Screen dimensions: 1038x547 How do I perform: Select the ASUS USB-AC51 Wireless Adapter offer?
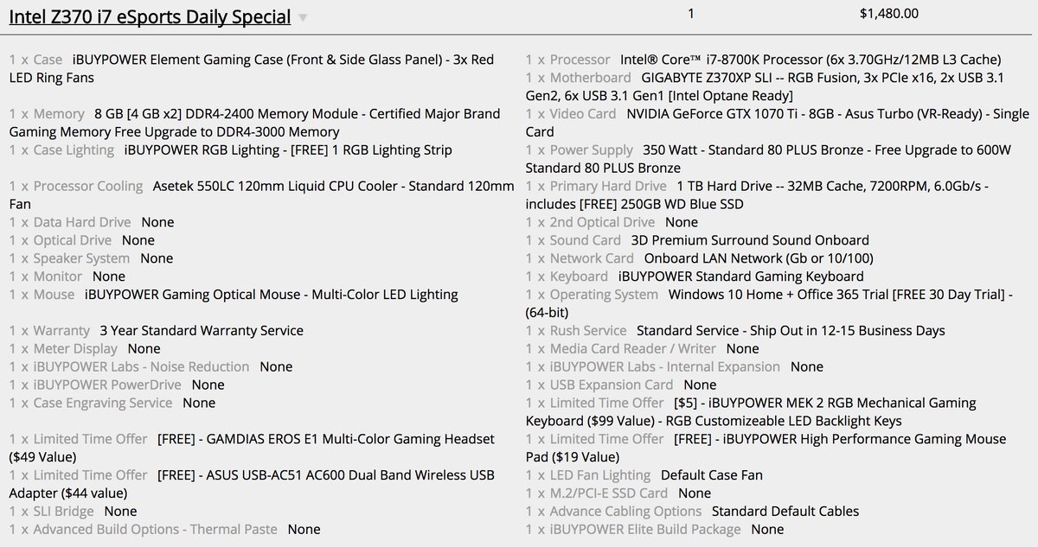click(252, 485)
